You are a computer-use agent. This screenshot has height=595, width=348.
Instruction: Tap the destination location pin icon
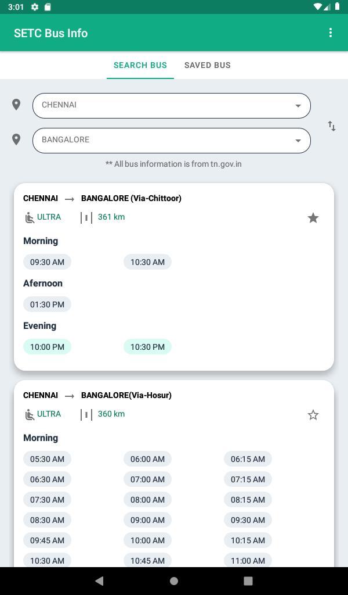[x=16, y=139]
